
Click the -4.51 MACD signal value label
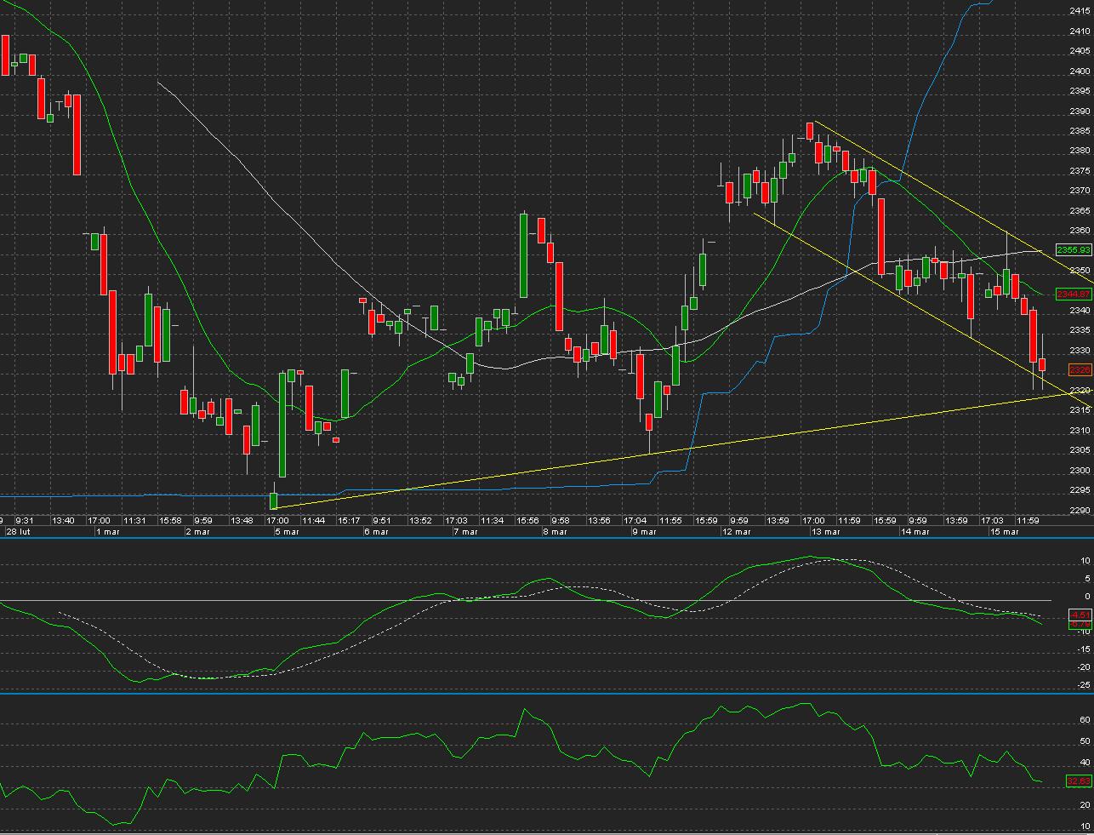click(1080, 615)
